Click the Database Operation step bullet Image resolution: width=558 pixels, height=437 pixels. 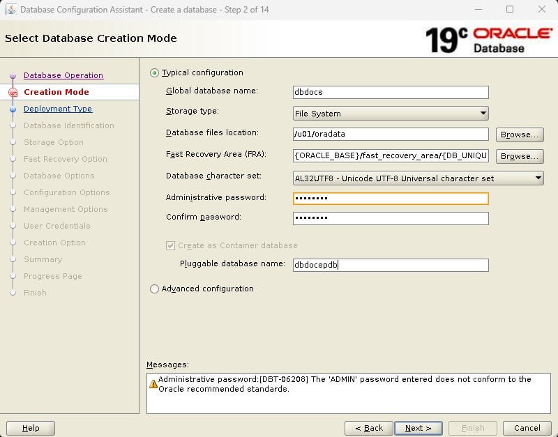pyautogui.click(x=13, y=76)
